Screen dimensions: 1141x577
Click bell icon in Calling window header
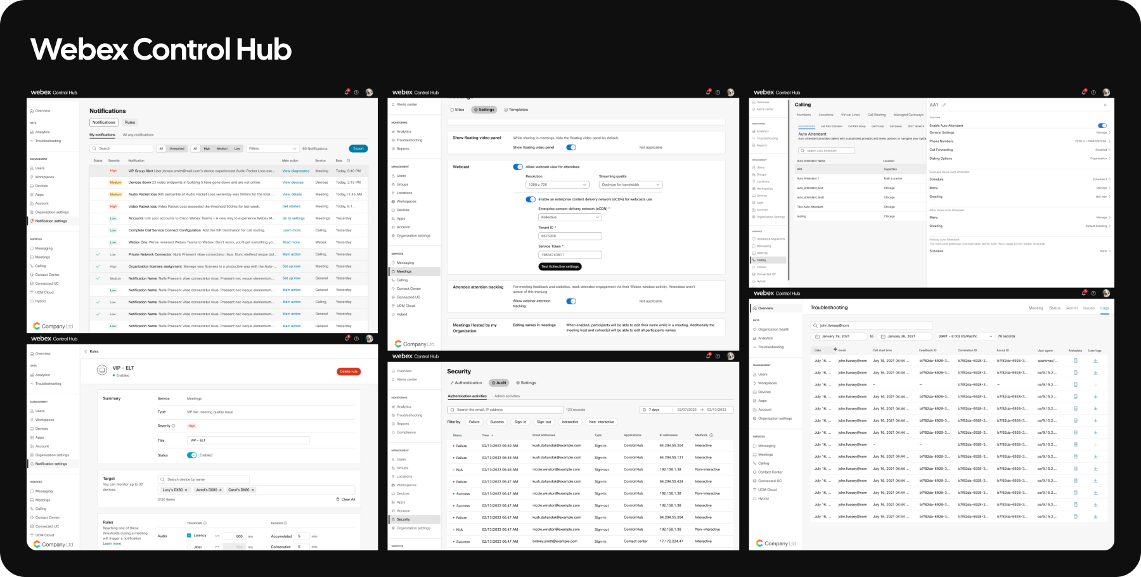(x=1084, y=92)
